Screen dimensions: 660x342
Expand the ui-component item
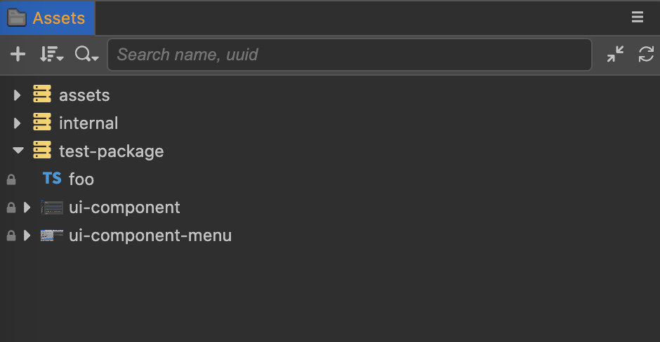point(27,207)
